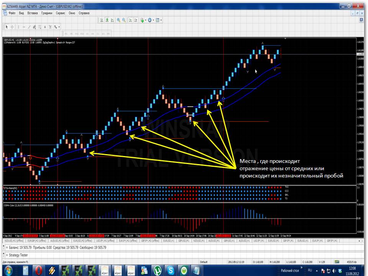Open the Сервис menu
This screenshot has width=368, height=276.
60,13
